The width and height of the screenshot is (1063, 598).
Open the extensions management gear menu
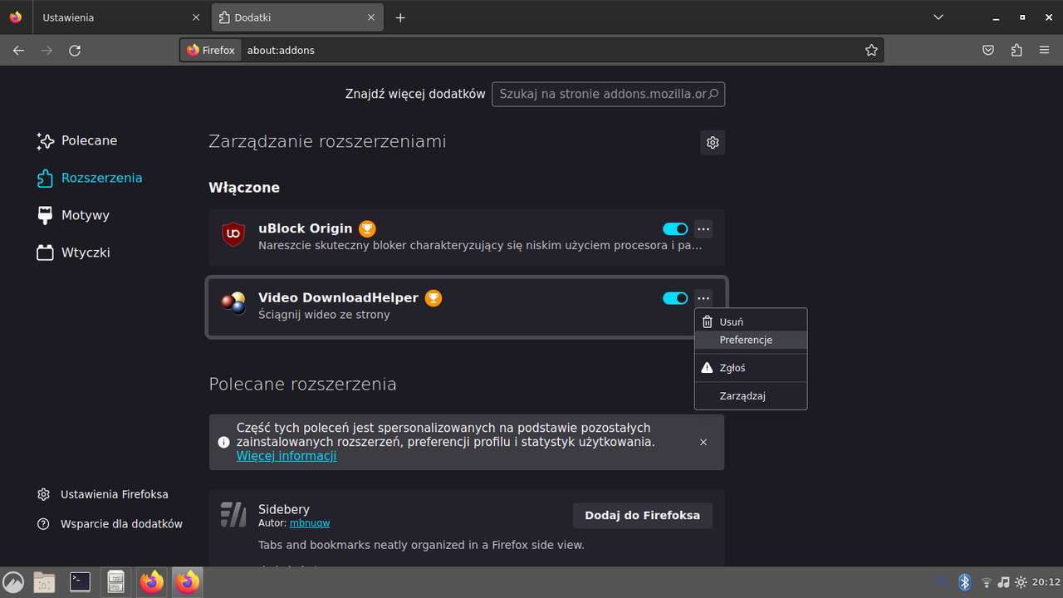[x=713, y=143]
